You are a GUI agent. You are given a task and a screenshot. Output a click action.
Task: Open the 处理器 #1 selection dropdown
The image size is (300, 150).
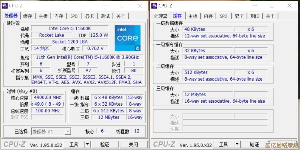[68, 131]
